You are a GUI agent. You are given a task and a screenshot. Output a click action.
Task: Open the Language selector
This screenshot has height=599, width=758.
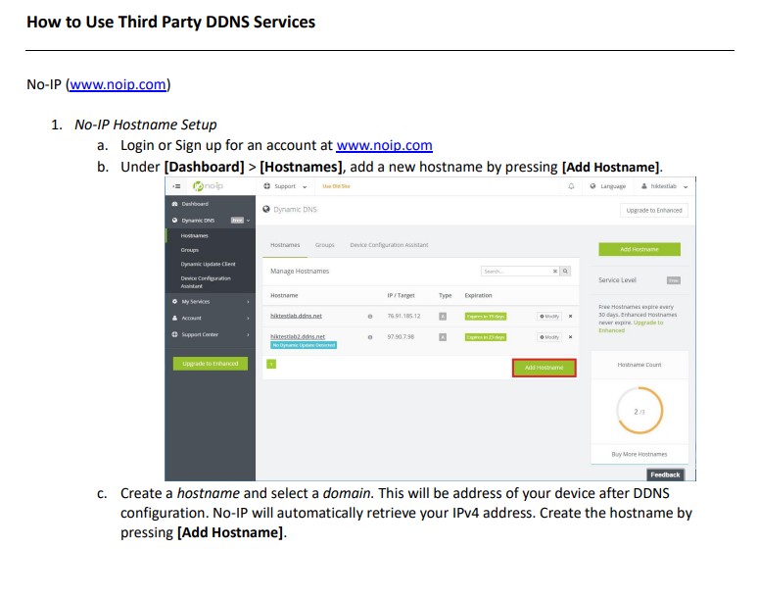(x=608, y=186)
